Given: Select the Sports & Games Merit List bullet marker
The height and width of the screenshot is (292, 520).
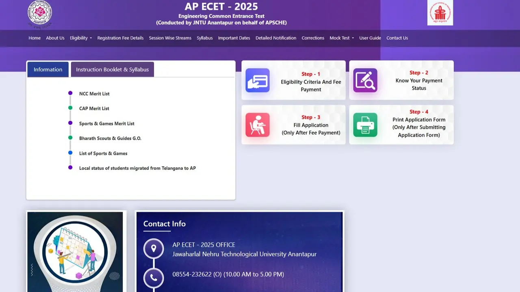Looking at the screenshot, I should (70, 123).
